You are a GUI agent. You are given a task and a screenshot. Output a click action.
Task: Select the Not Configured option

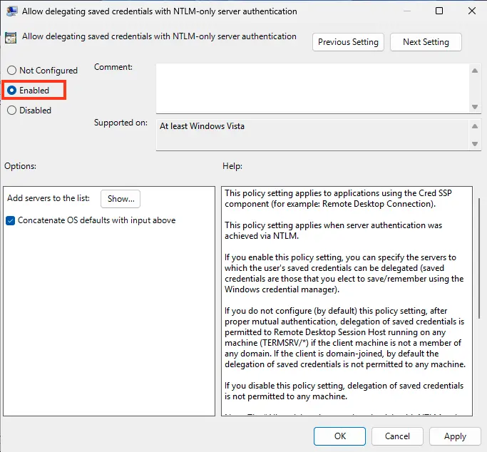pyautogui.click(x=11, y=71)
